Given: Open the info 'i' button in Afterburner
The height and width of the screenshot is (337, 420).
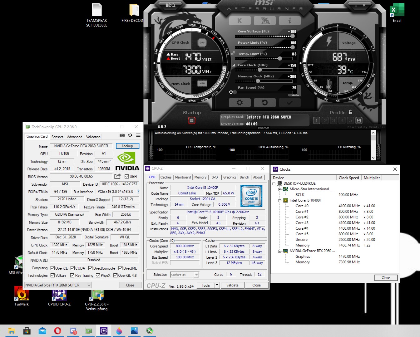Looking at the screenshot, I should click(290, 21).
